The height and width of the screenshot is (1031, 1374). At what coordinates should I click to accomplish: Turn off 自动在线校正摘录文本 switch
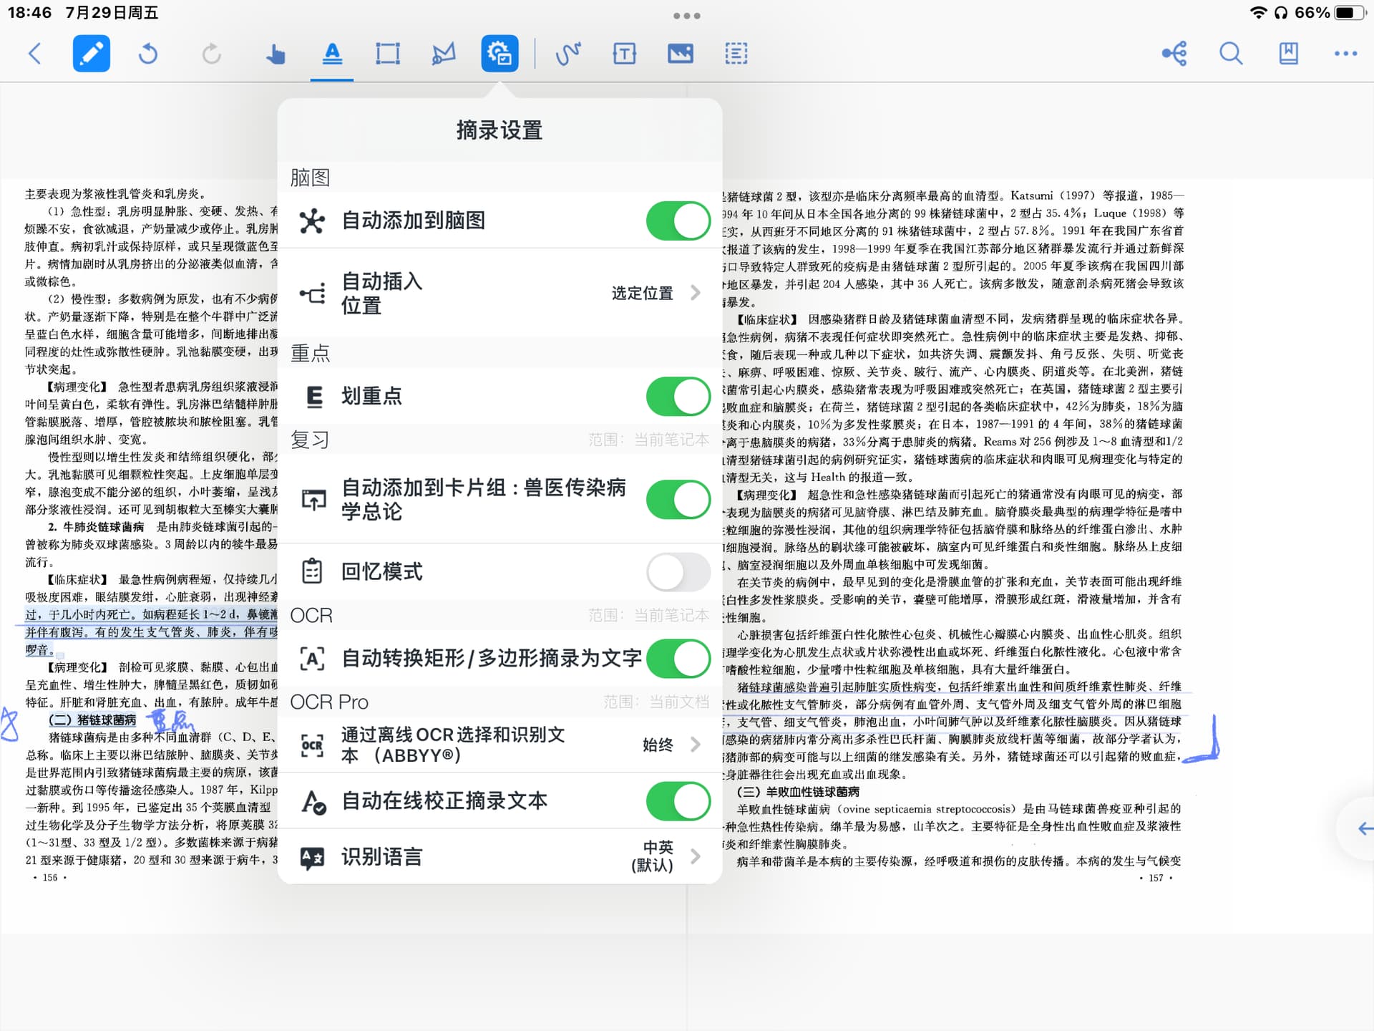[678, 800]
